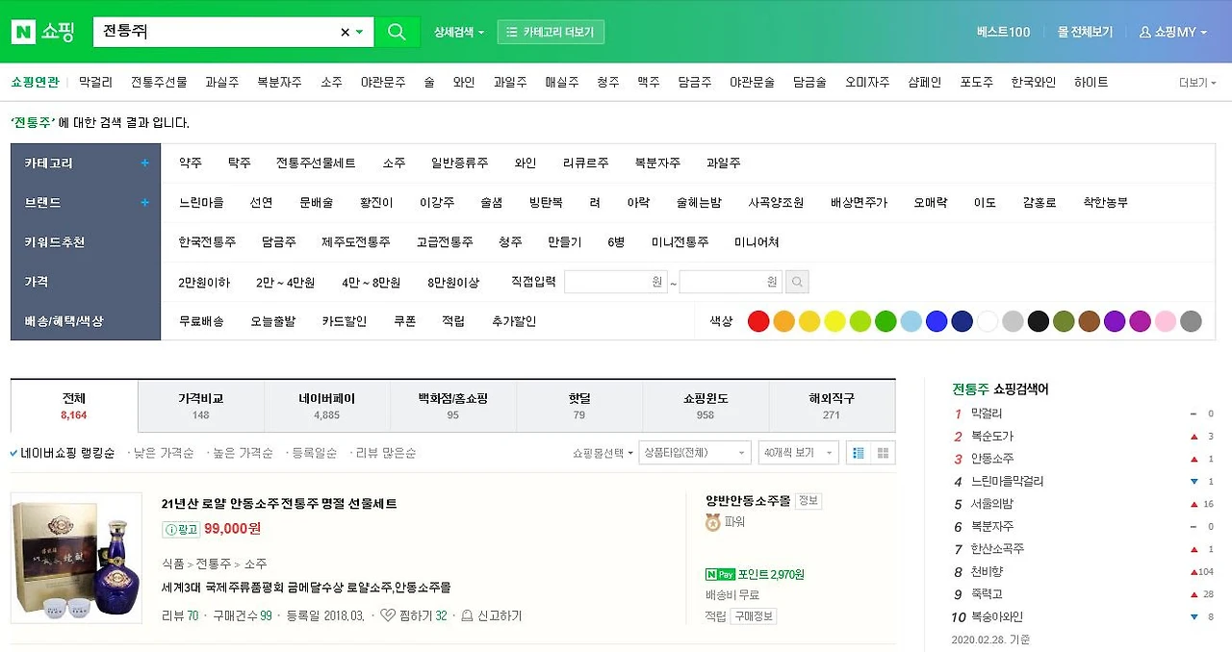Click 구매정보 button
This screenshot has height=652, width=1232.
[x=754, y=616]
